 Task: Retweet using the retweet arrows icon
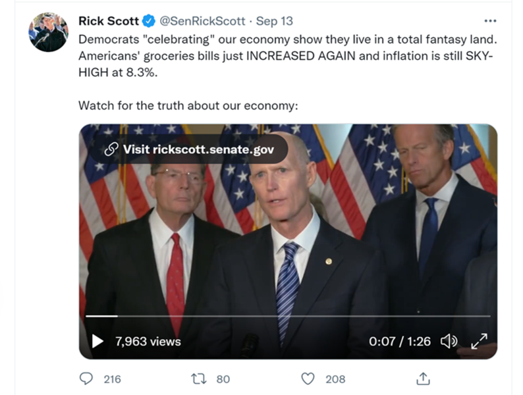[x=198, y=379]
